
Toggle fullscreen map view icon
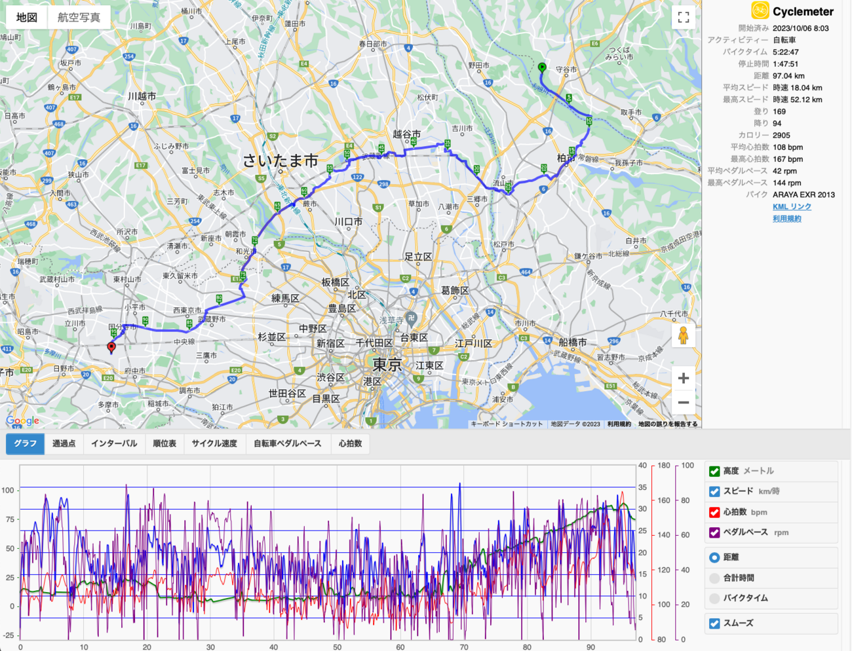[x=684, y=18]
